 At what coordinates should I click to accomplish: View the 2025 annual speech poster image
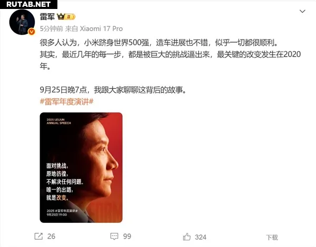(x=81, y=167)
